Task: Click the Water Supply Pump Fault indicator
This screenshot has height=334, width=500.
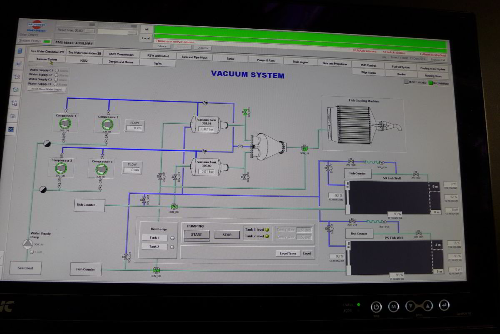Action: click(31, 252)
